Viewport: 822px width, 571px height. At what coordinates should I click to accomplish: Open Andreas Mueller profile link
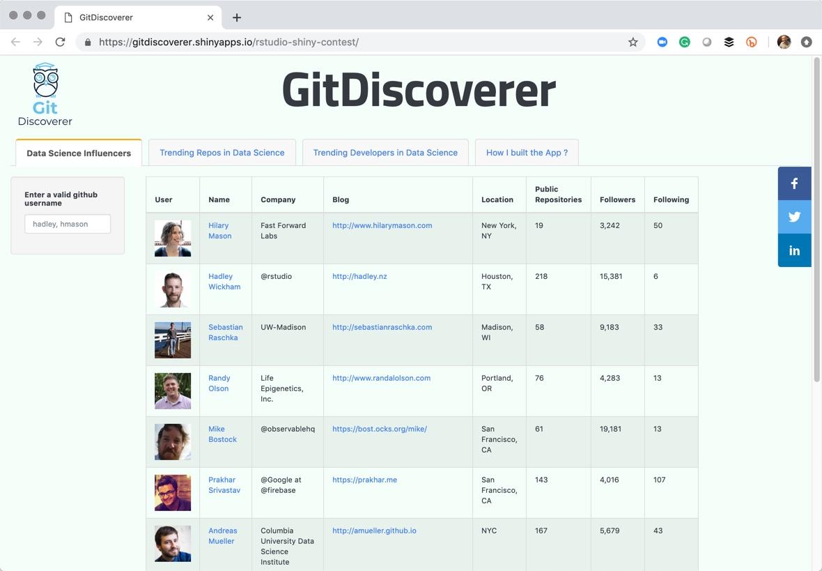pos(222,536)
